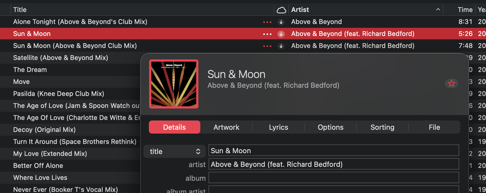Select The Dream in the song list
Screen dimensions: 486x193
point(30,70)
